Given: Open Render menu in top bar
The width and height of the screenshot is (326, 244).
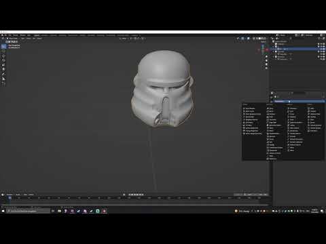Looking at the screenshot, I should tap(16, 35).
